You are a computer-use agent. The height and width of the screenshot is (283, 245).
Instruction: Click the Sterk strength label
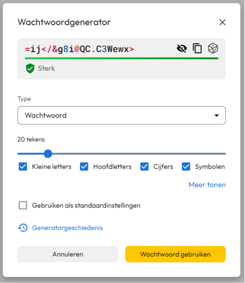tap(47, 68)
